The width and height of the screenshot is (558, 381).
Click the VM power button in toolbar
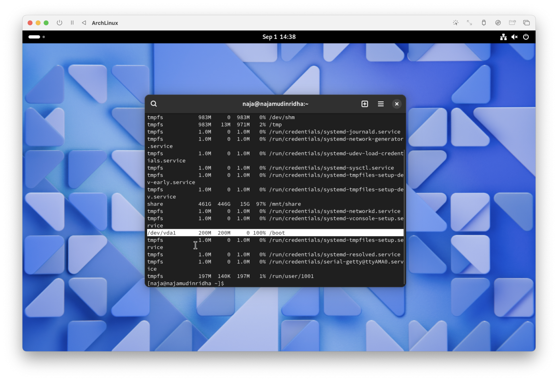(59, 23)
